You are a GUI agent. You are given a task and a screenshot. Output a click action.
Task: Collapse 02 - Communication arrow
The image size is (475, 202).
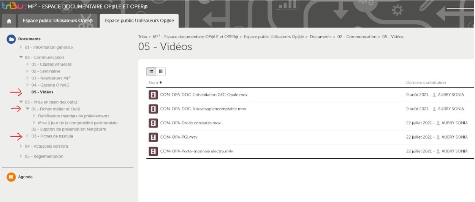click(x=21, y=57)
